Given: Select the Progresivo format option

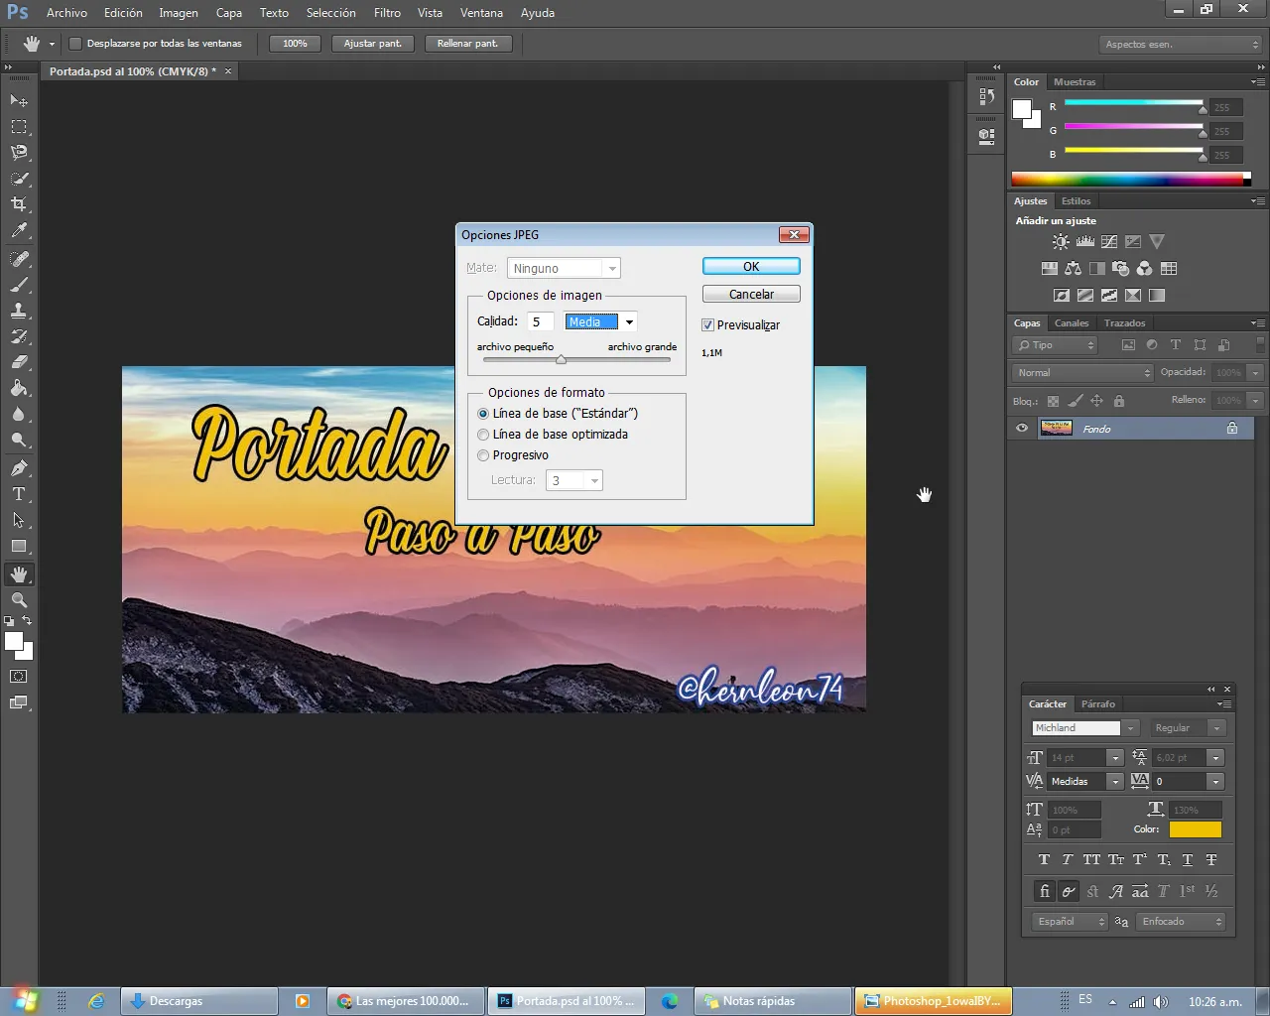Looking at the screenshot, I should click(x=483, y=455).
